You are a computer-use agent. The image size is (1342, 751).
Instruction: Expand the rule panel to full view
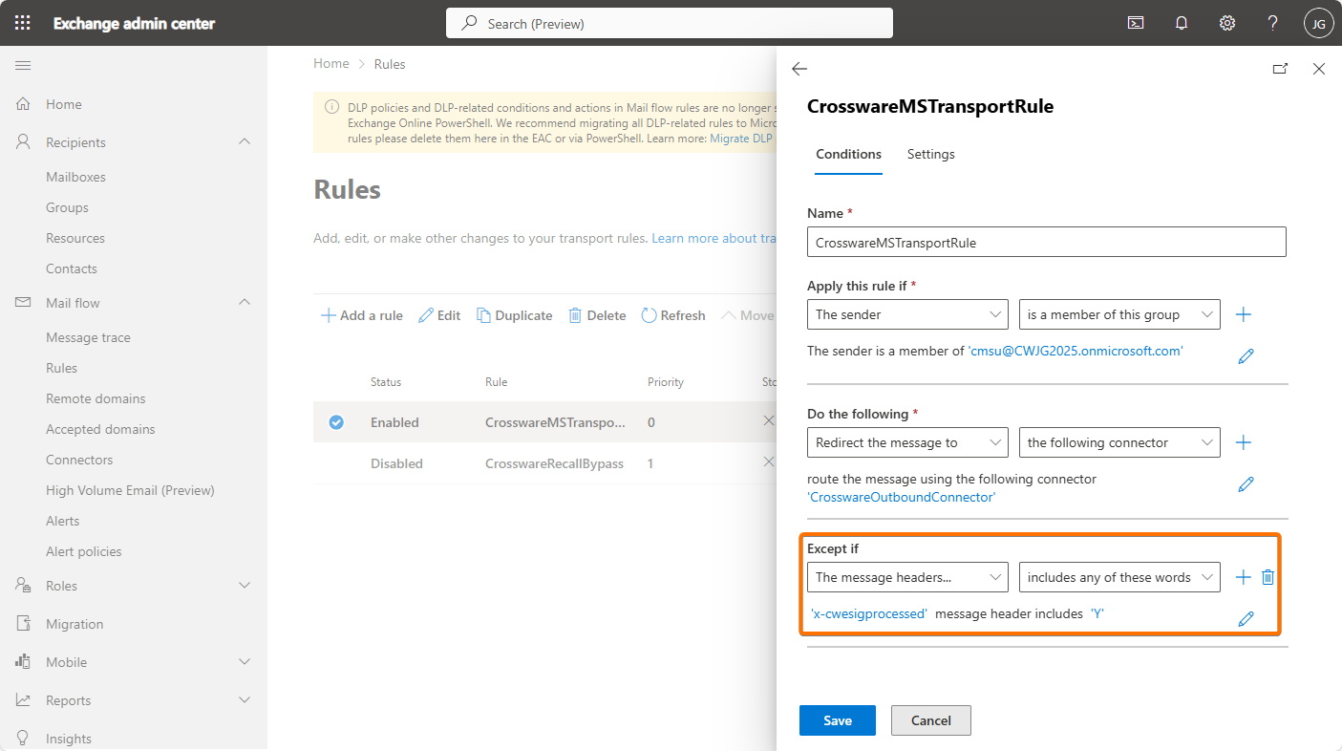(1280, 69)
